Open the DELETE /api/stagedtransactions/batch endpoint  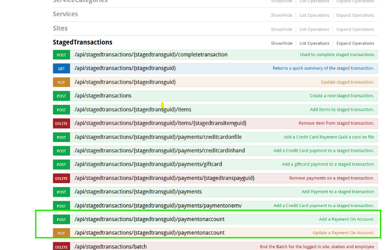(x=111, y=246)
